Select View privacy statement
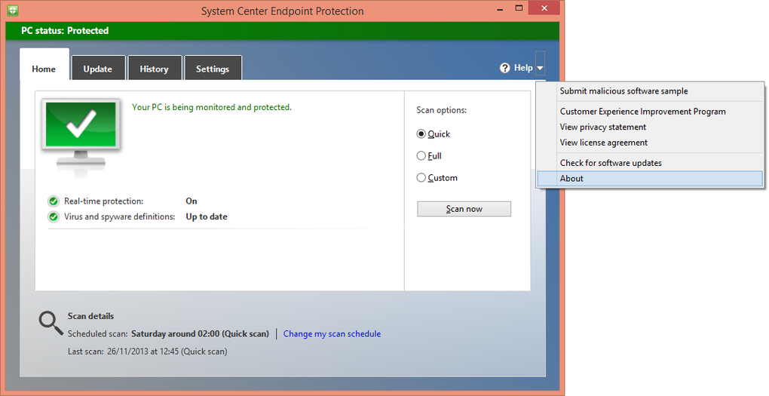769x396 pixels. point(650,127)
